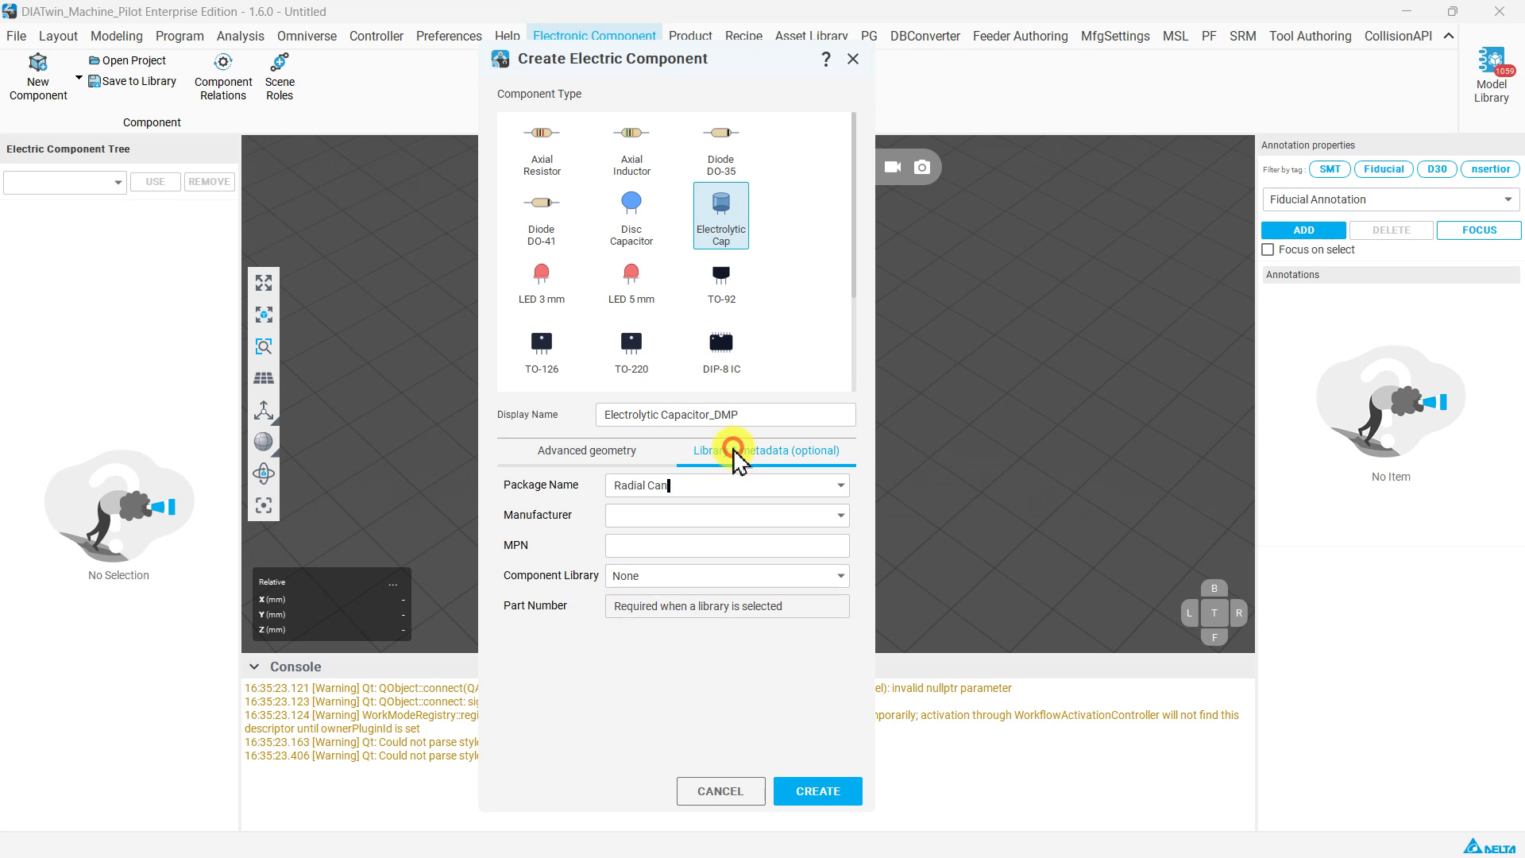Toggle the Fiducial tag filter

click(x=1384, y=169)
